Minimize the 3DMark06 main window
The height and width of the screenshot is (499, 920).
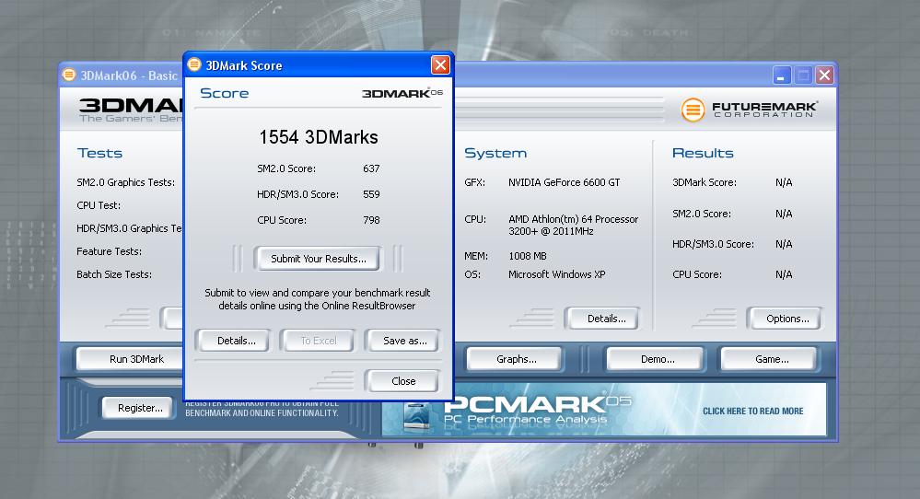click(782, 75)
